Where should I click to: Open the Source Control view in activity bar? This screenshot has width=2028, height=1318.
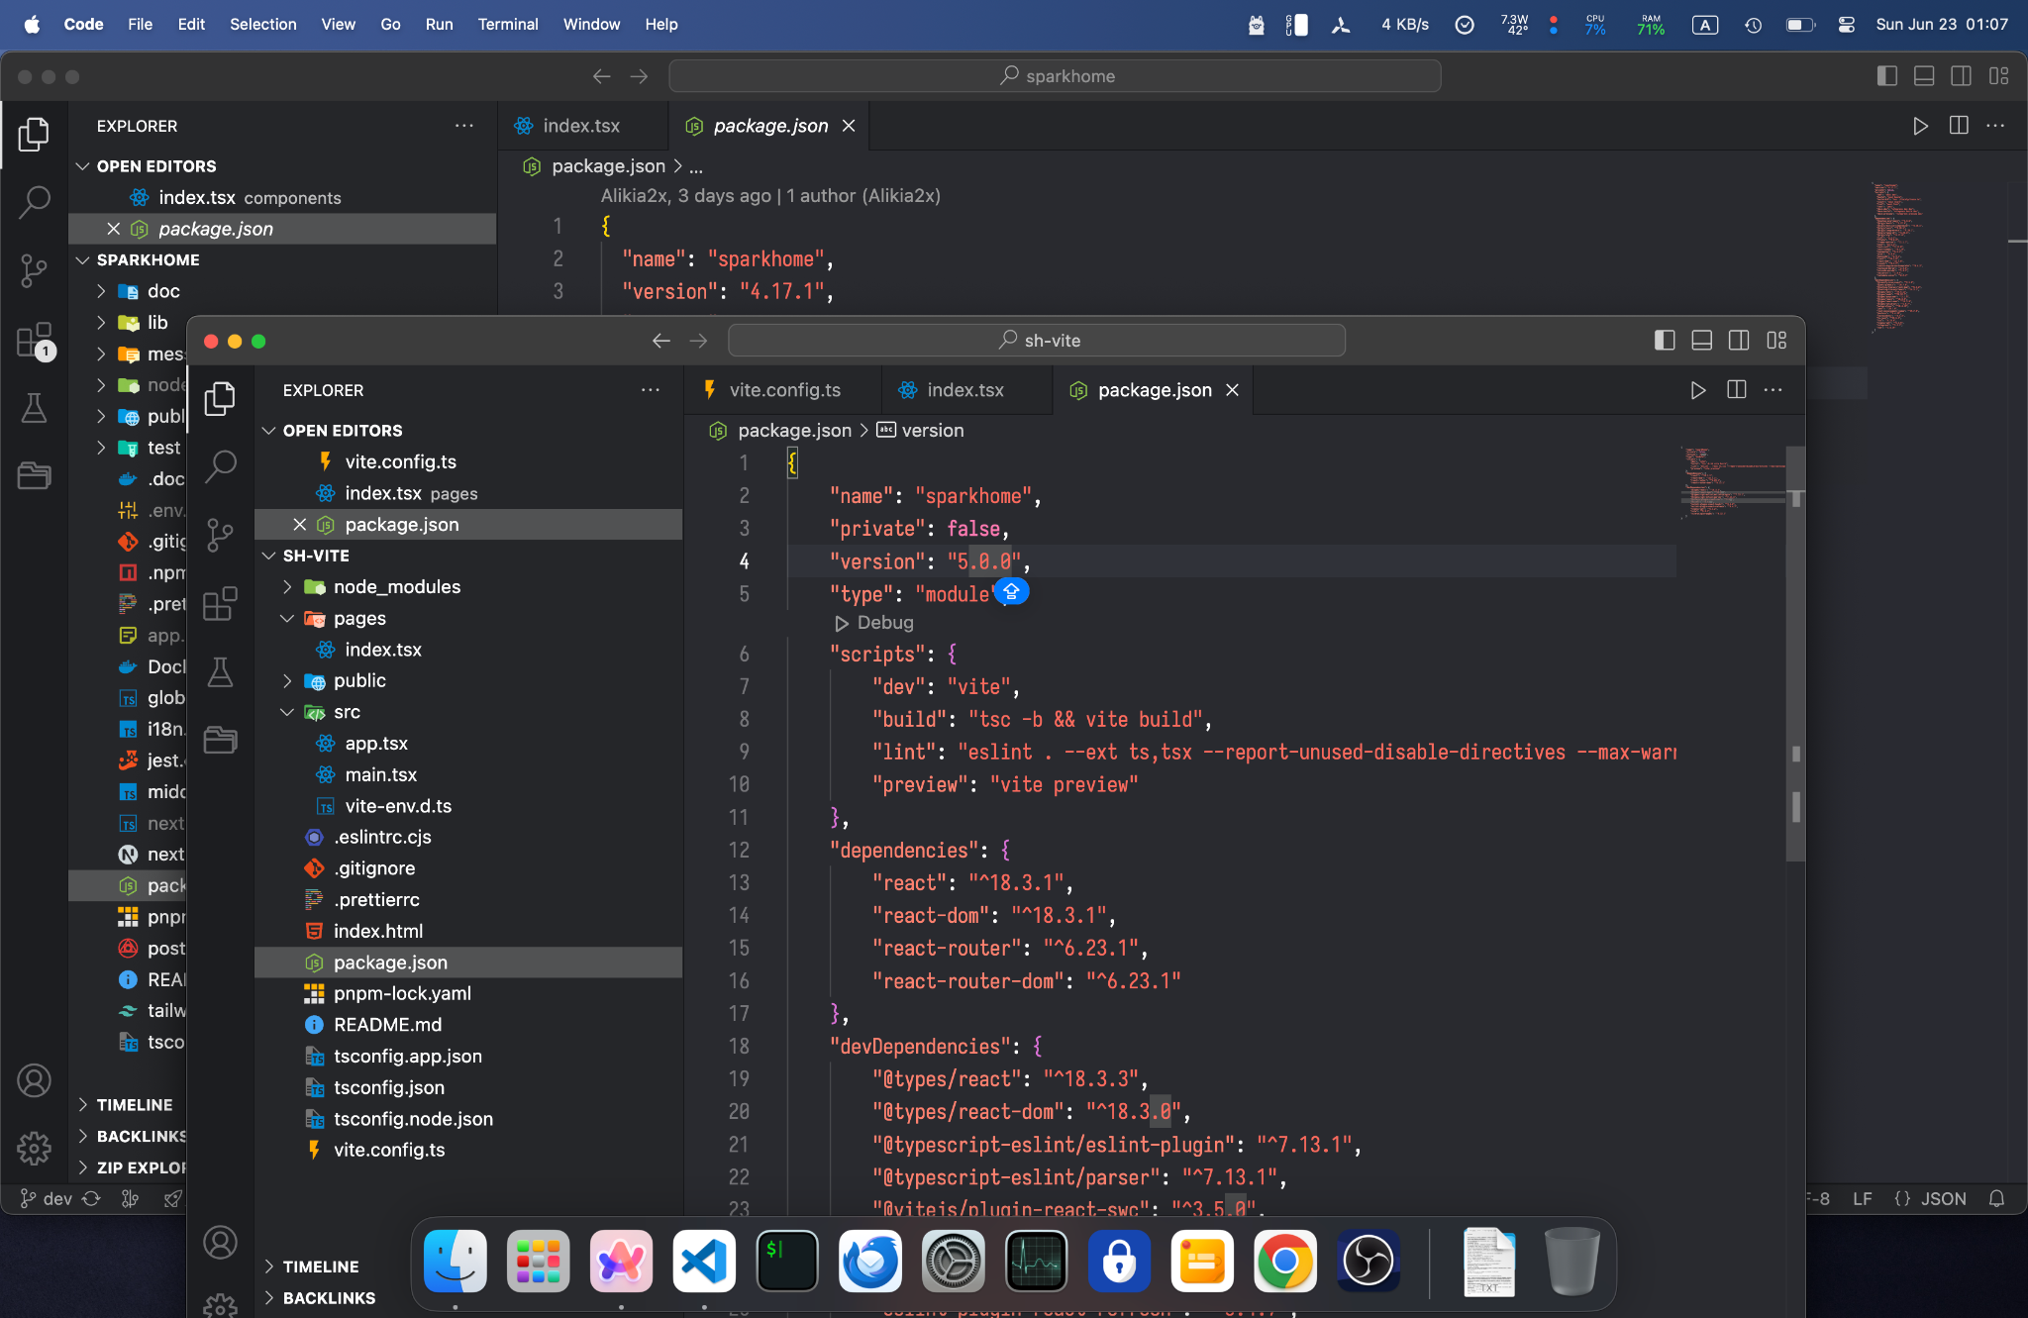point(35,270)
